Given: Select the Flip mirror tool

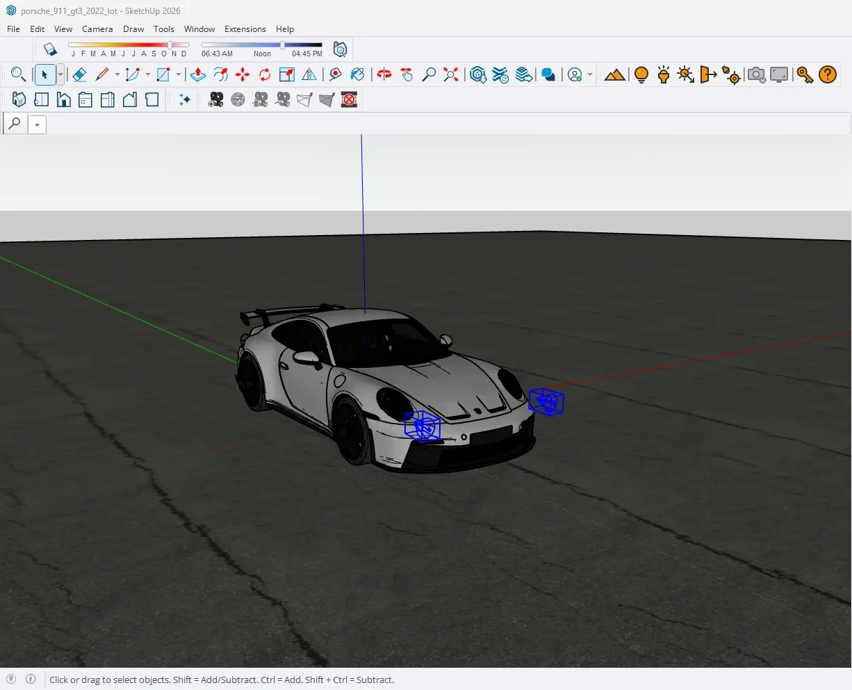Looking at the screenshot, I should 309,74.
